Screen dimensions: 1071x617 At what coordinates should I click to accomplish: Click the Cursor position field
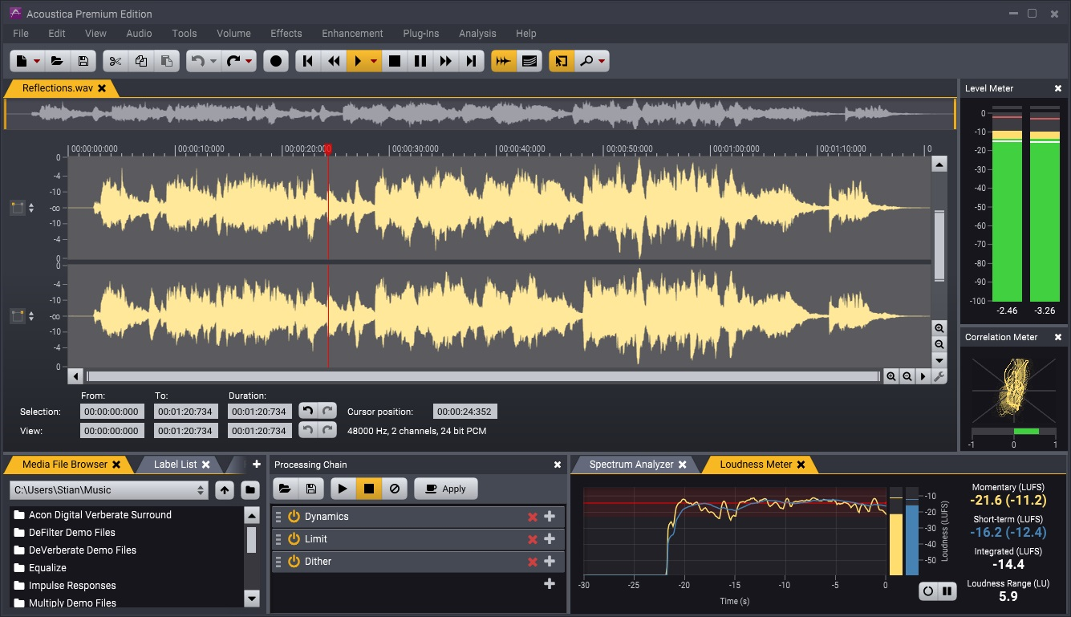tap(464, 411)
